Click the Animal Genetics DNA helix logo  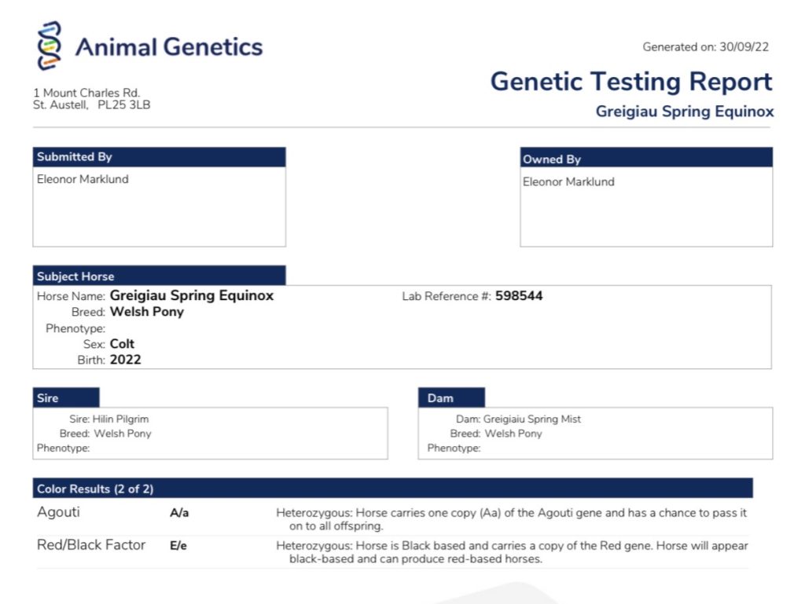[x=50, y=46]
